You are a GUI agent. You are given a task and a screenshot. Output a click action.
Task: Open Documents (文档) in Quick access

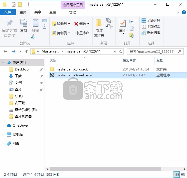point(18,83)
